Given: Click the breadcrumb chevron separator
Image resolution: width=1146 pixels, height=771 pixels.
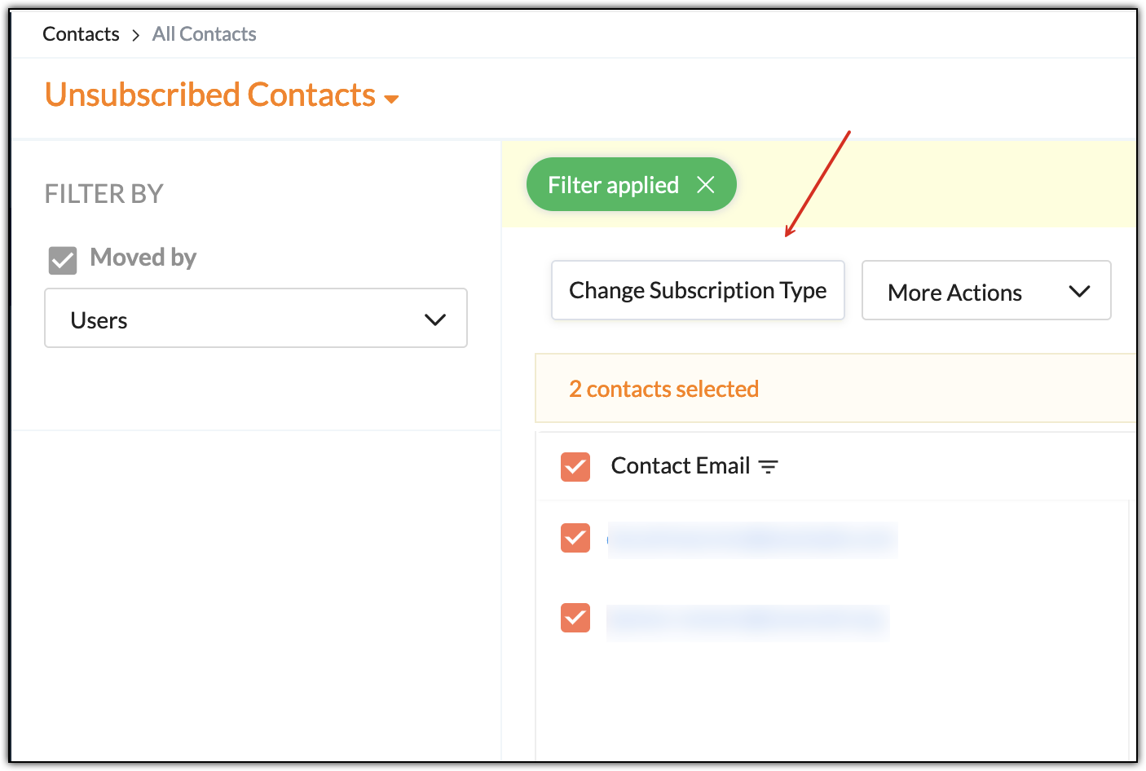Looking at the screenshot, I should point(135,35).
